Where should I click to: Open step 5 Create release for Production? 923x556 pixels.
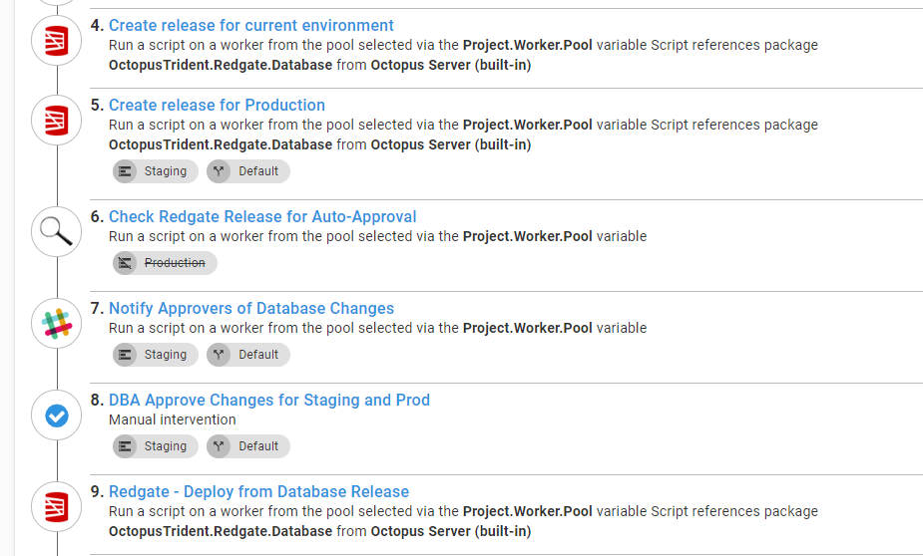click(x=217, y=106)
